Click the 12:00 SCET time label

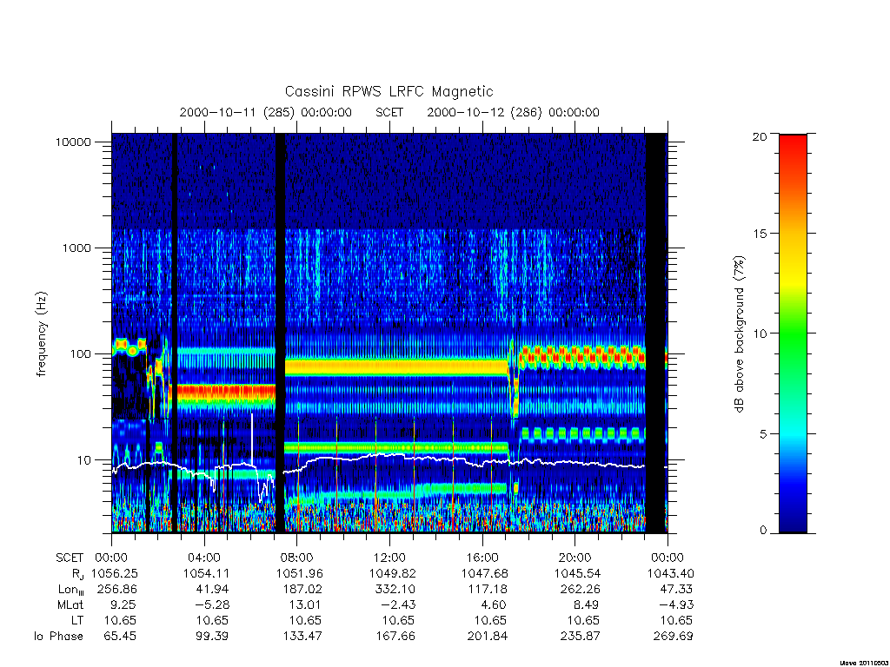[x=390, y=558]
